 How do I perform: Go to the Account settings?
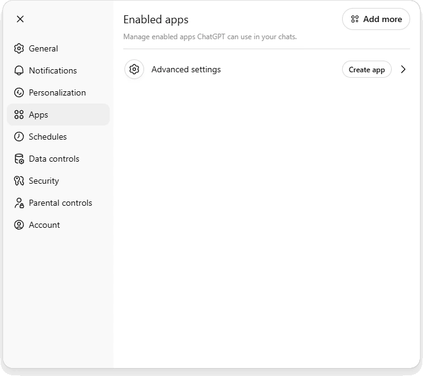tap(58, 225)
